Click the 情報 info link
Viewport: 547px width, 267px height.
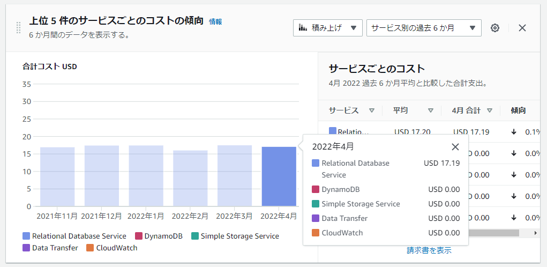(x=215, y=21)
